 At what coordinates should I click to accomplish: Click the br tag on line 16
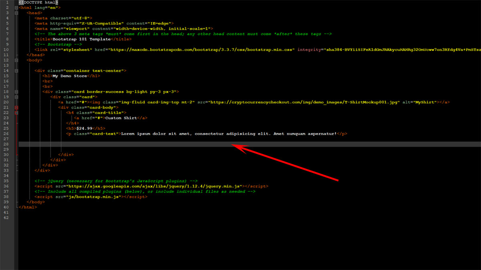coord(48,81)
